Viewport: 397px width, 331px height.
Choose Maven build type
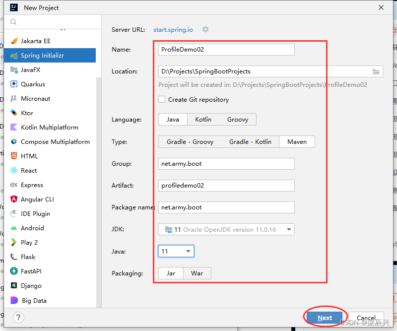click(297, 141)
